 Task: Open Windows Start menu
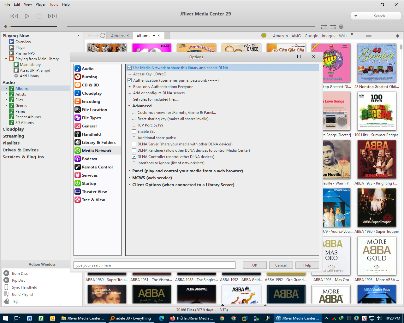tap(5, 318)
